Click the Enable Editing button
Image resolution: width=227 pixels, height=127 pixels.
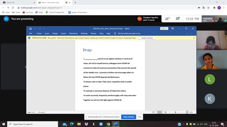pyautogui.click(x=147, y=38)
